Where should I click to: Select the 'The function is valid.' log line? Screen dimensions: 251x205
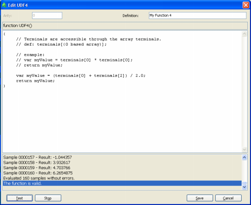click(x=122, y=183)
